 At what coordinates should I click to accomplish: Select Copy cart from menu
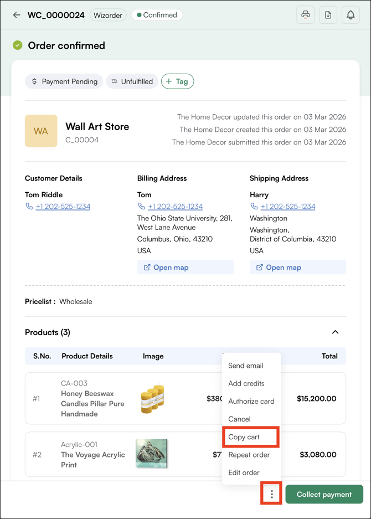point(244,437)
